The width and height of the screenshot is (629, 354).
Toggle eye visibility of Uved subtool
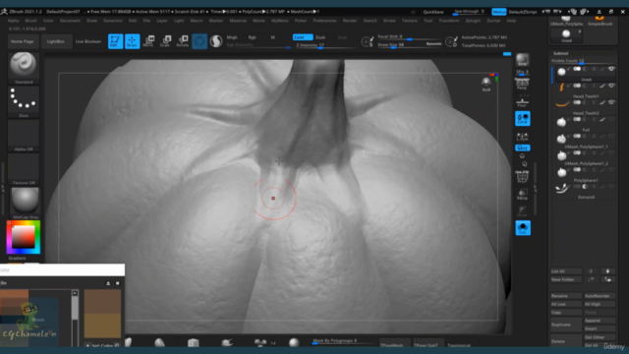[611, 69]
